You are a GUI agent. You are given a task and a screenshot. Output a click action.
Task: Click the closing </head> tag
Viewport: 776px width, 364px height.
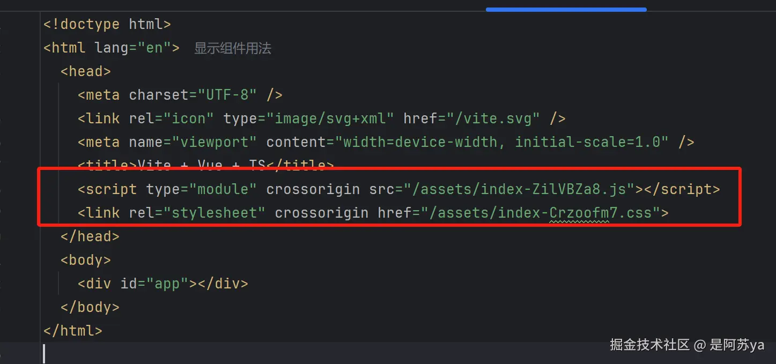click(x=90, y=236)
